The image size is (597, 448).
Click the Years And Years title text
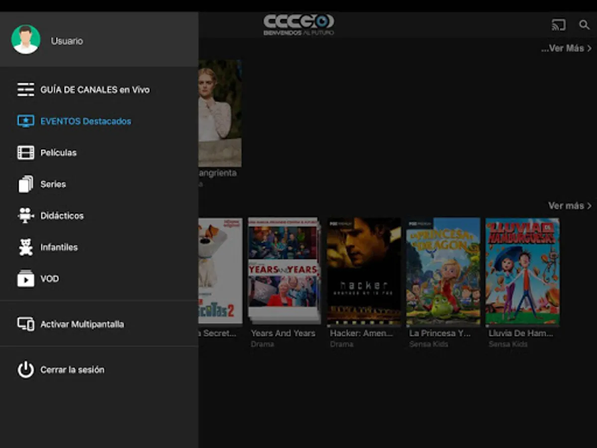pos(283,333)
